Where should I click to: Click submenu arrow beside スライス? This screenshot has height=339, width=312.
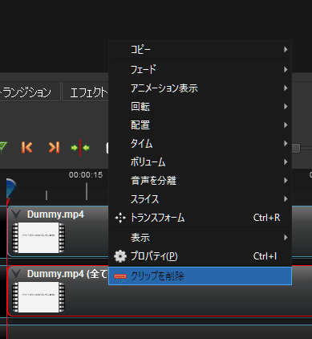pyautogui.click(x=286, y=199)
